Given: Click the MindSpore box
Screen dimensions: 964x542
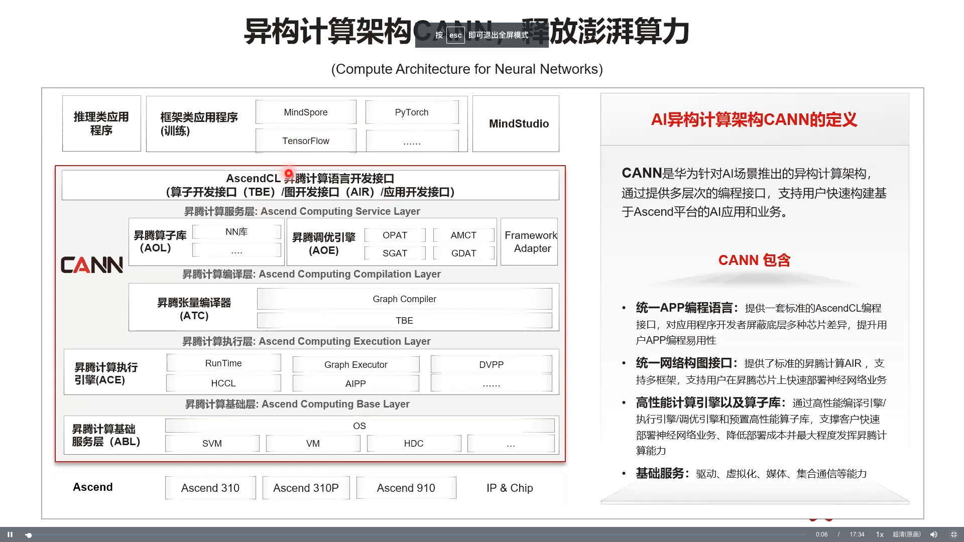Looking at the screenshot, I should click(x=306, y=112).
